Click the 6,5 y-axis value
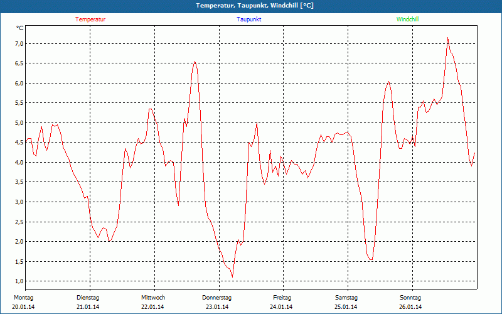 pos(19,63)
